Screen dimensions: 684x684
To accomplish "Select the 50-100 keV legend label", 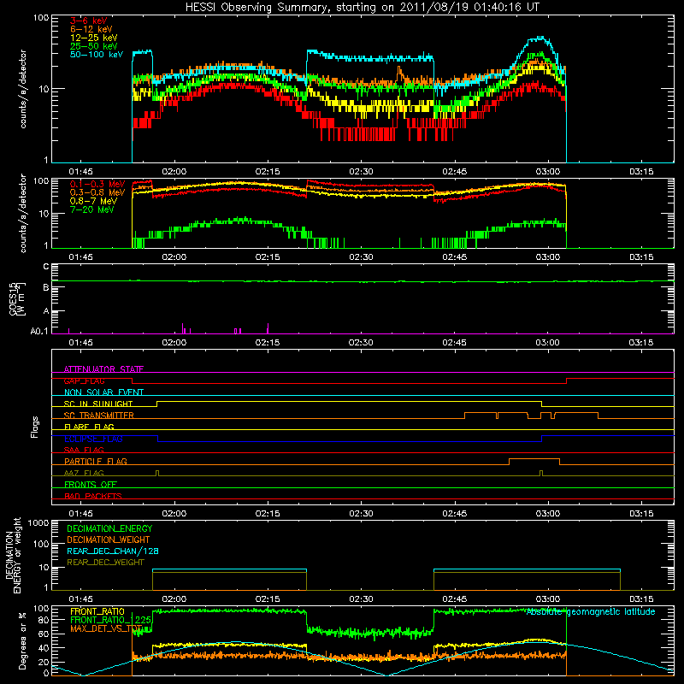I will coord(96,55).
